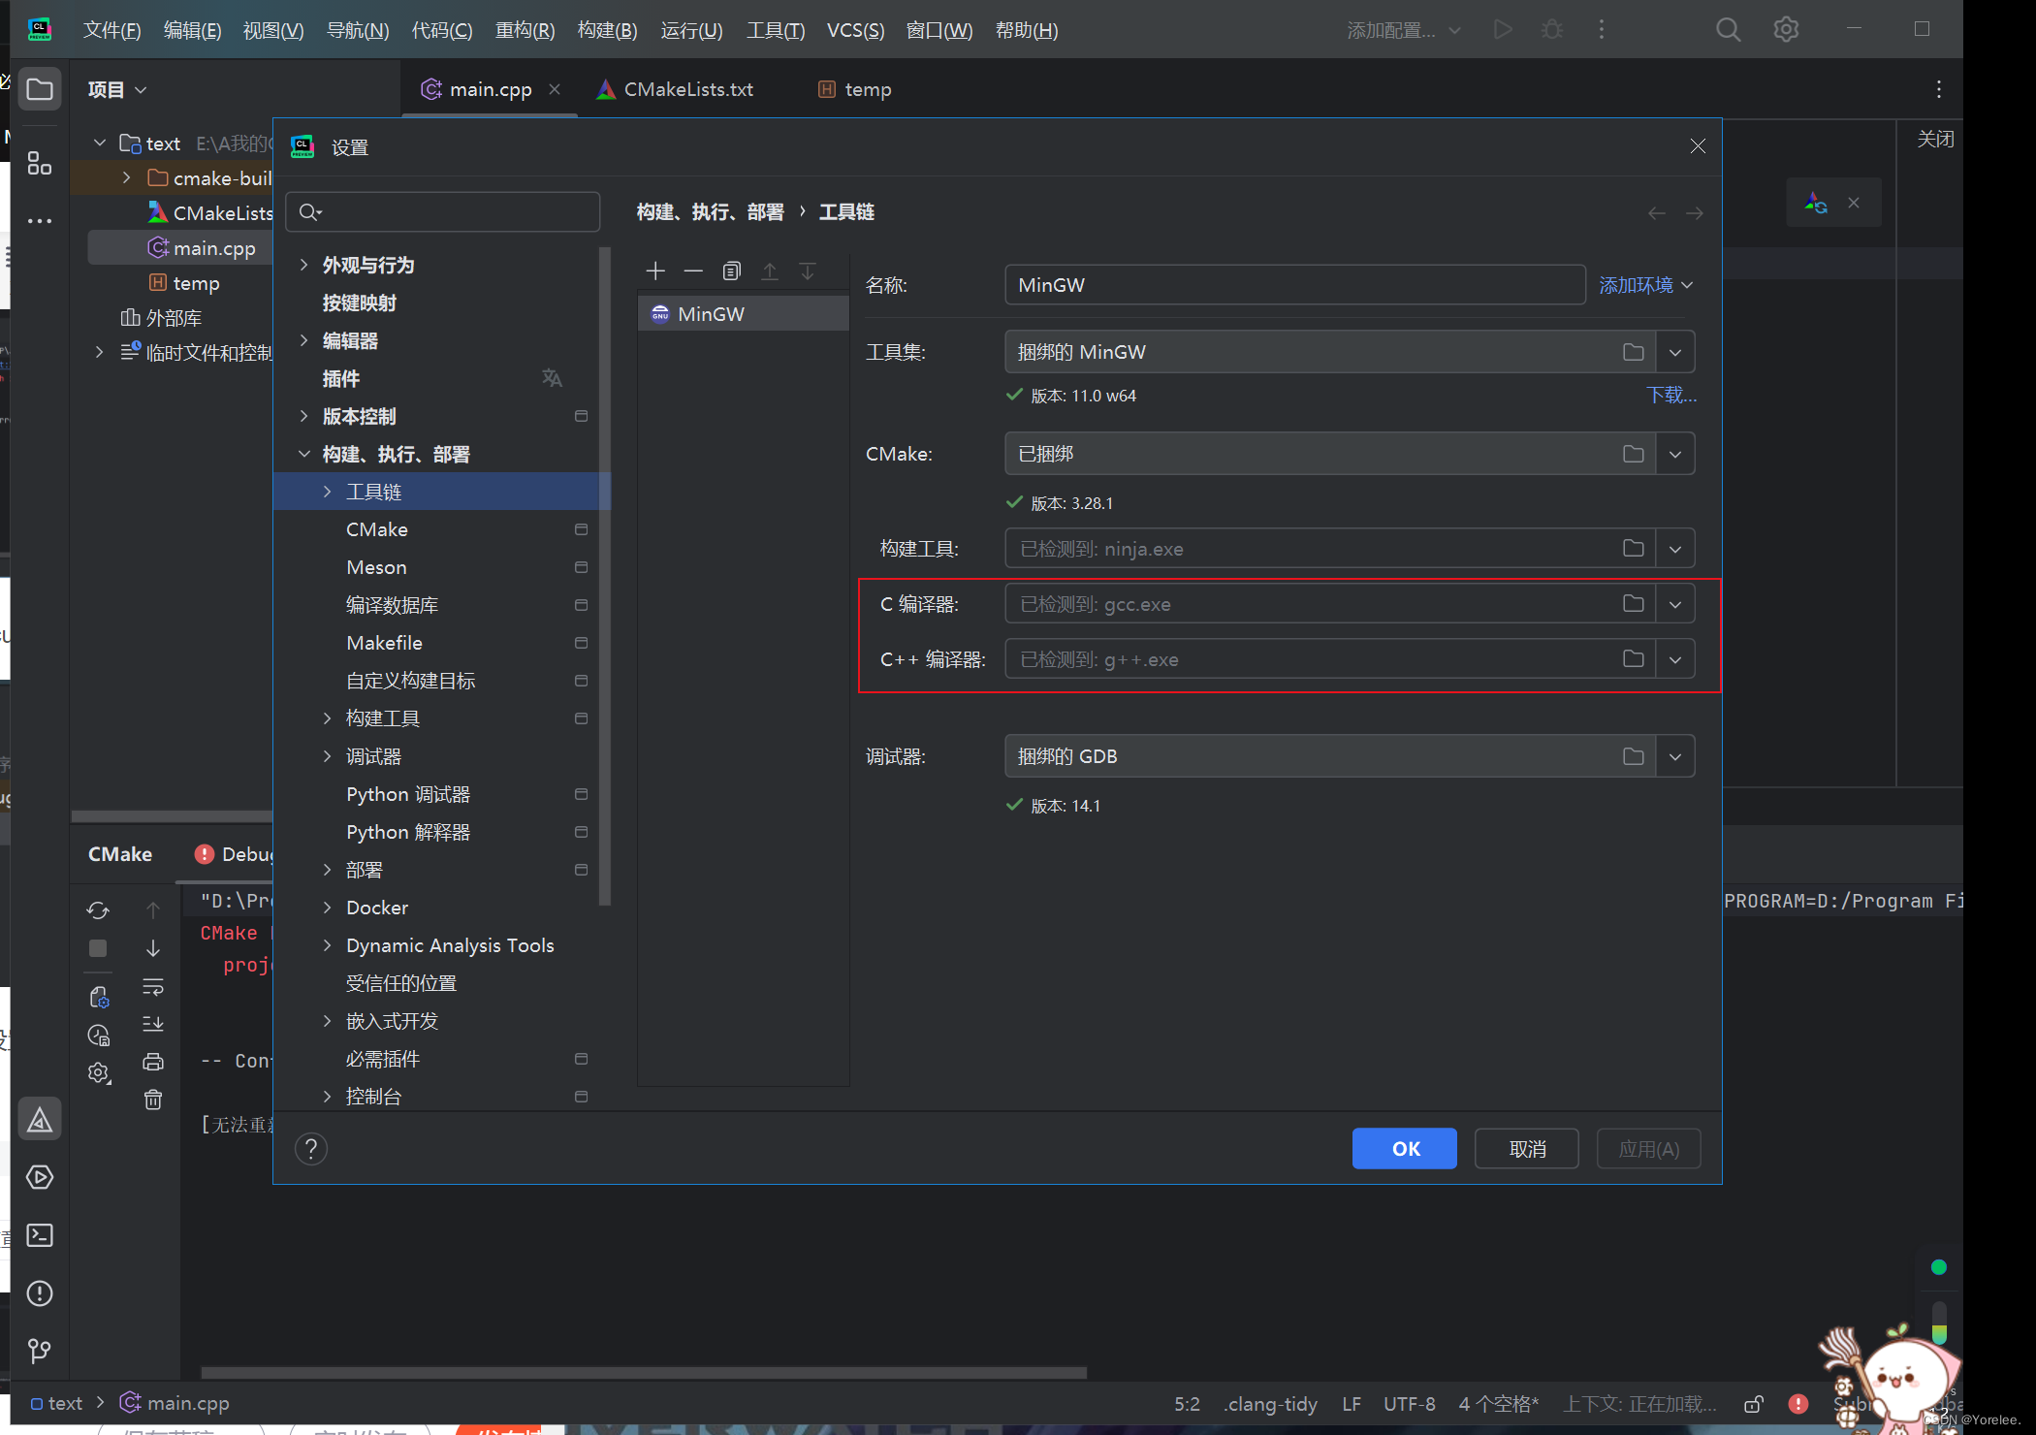Confirm settings with OK button
This screenshot has height=1435, width=2036.
pyautogui.click(x=1405, y=1149)
